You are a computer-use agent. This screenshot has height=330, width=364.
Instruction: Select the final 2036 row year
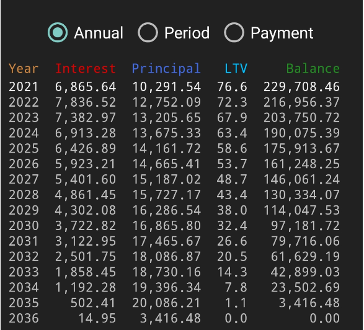click(x=24, y=318)
